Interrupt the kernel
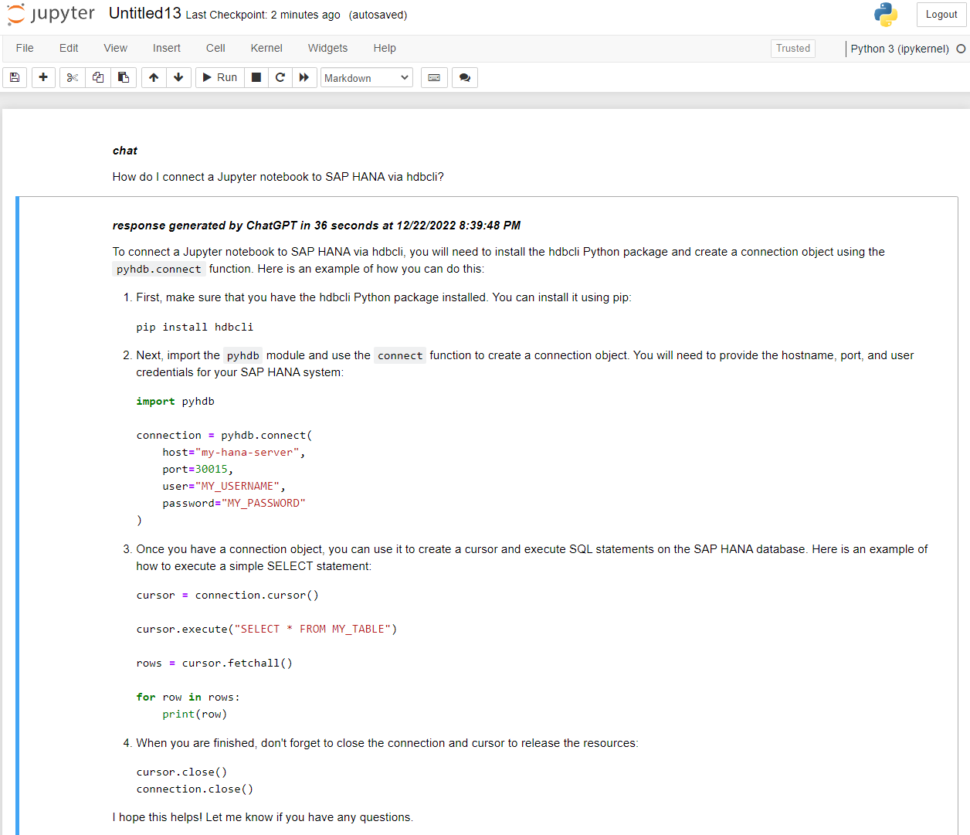Viewport: 970px width, 835px height. 256,77
